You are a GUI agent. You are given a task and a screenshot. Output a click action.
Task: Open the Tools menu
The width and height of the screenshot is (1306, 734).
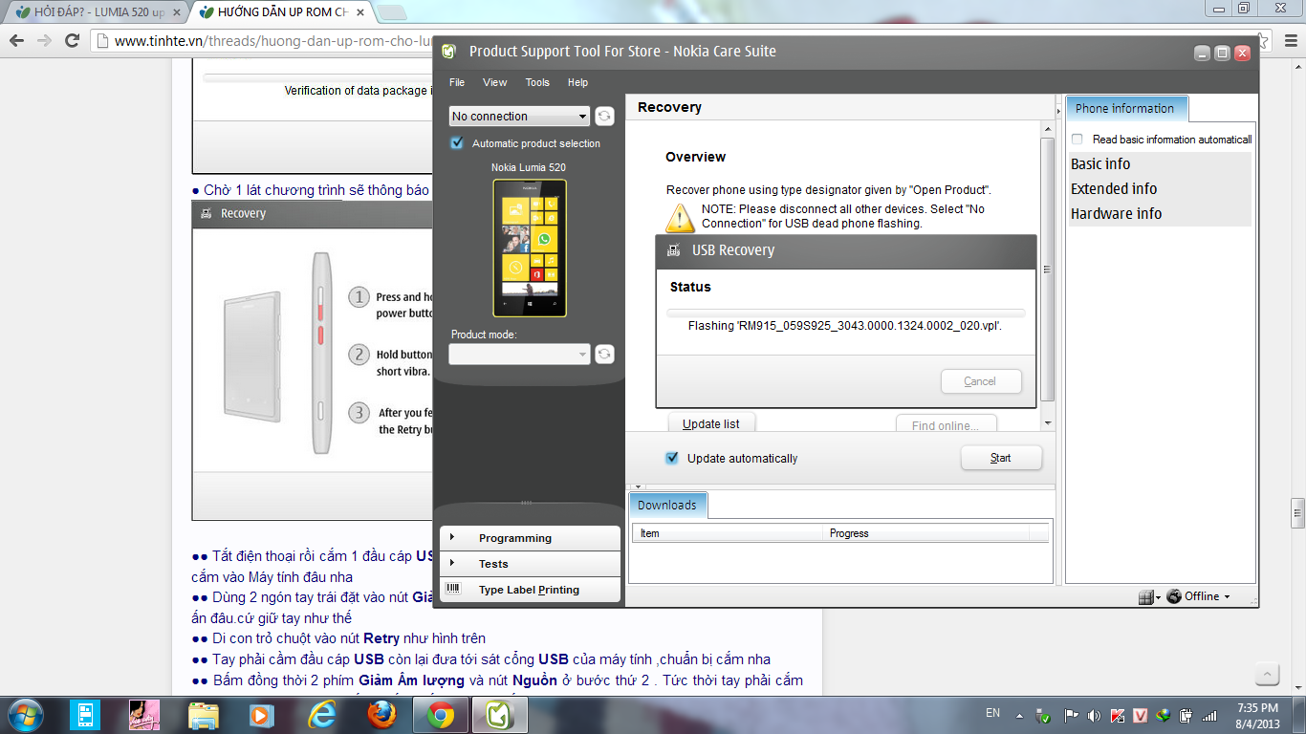537,82
